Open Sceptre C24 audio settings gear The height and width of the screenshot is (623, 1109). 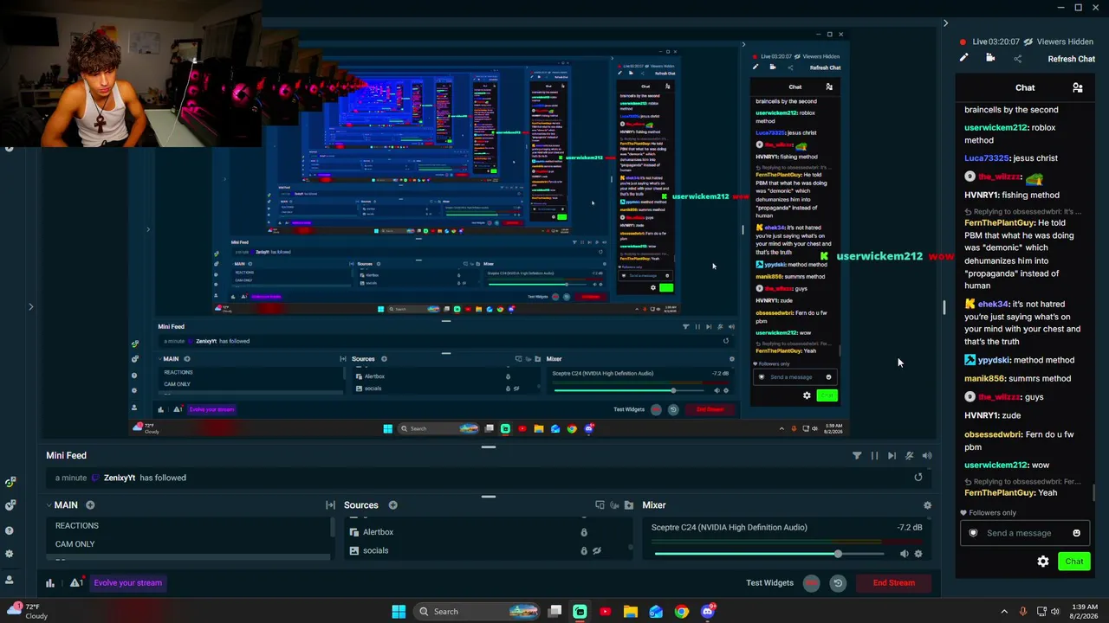(918, 554)
